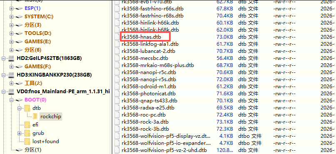Select file rk3568-hnas.dtb
The height and width of the screenshot is (154, 336).
tap(141, 37)
